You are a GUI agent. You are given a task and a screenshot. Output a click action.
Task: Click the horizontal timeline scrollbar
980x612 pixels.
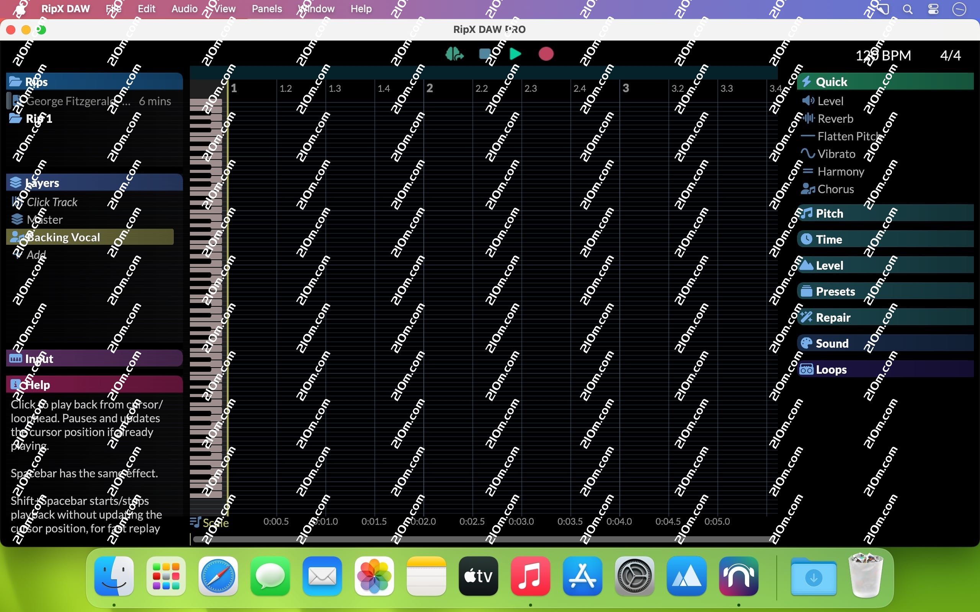[482, 539]
